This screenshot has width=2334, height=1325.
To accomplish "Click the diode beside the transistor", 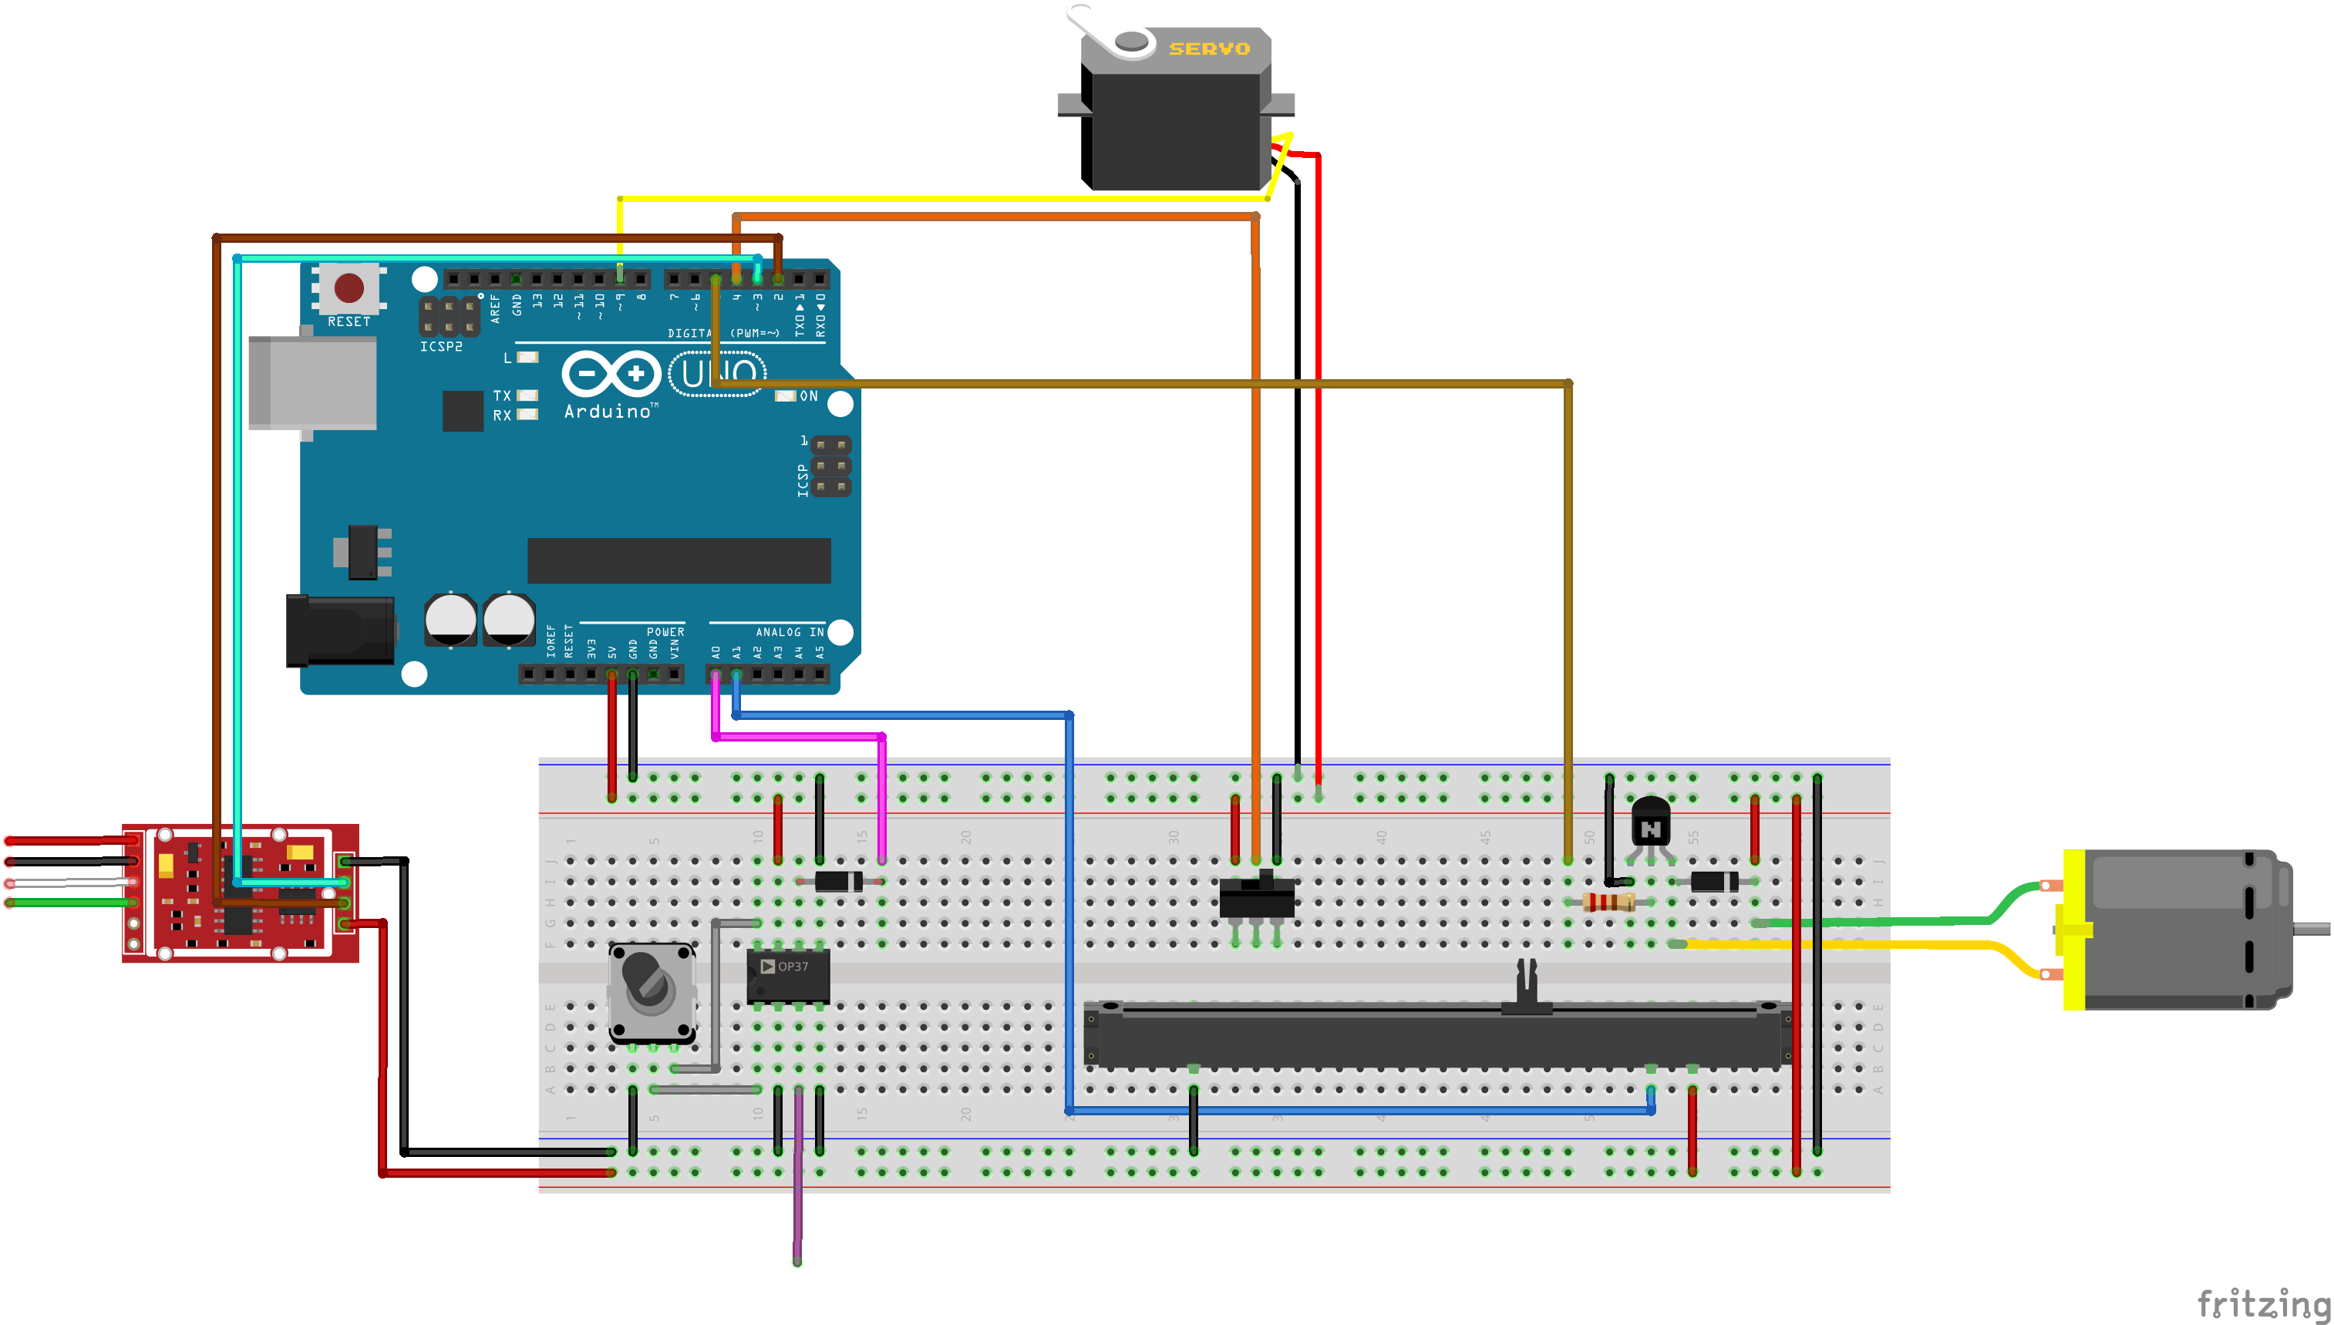I will pos(1714,881).
